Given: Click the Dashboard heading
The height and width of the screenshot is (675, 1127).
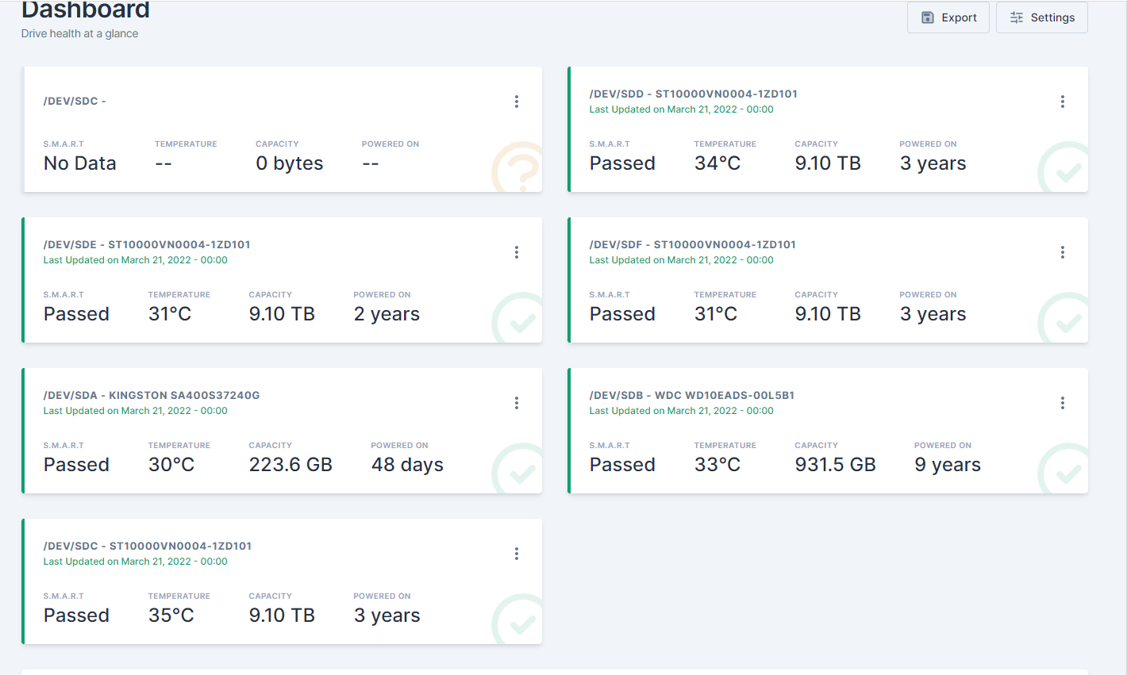Looking at the screenshot, I should click(x=85, y=10).
